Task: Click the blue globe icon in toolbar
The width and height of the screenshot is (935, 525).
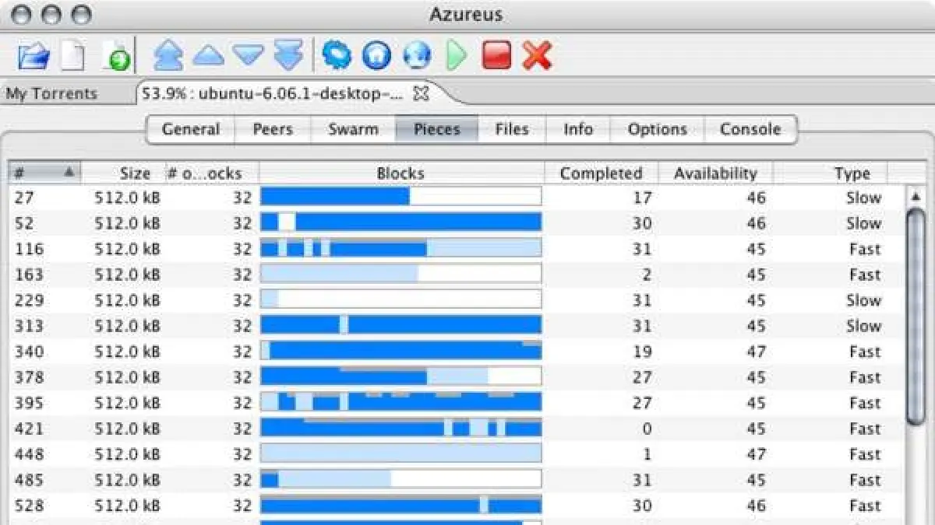Action: point(417,56)
